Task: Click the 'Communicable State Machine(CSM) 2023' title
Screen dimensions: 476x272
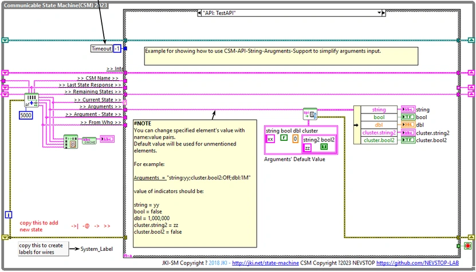Action: (x=56, y=5)
